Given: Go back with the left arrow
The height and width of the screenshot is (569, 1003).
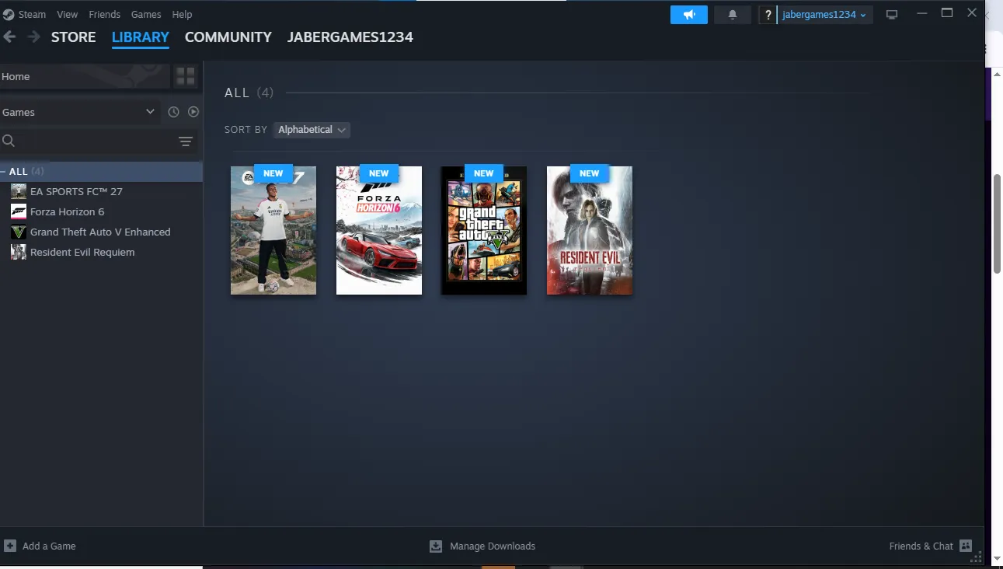Looking at the screenshot, I should click(x=9, y=37).
